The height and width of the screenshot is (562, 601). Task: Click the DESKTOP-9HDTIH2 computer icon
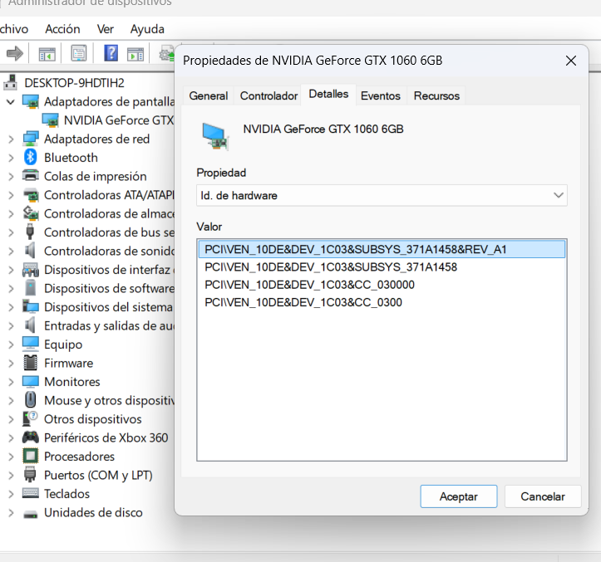pyautogui.click(x=11, y=82)
